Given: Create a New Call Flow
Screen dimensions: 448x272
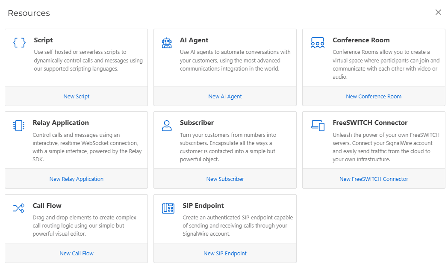Looking at the screenshot, I should [76, 254].
